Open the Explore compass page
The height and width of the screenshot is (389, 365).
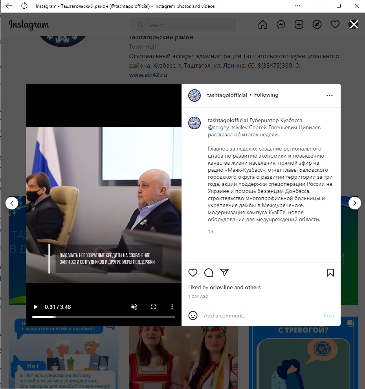point(317,25)
